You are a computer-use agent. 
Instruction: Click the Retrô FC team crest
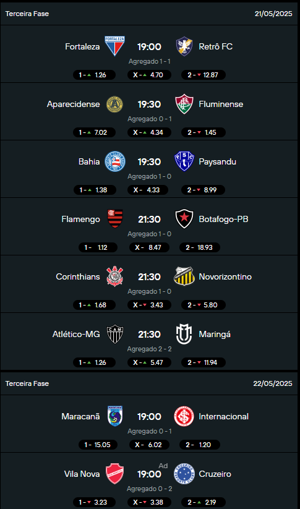pos(184,46)
